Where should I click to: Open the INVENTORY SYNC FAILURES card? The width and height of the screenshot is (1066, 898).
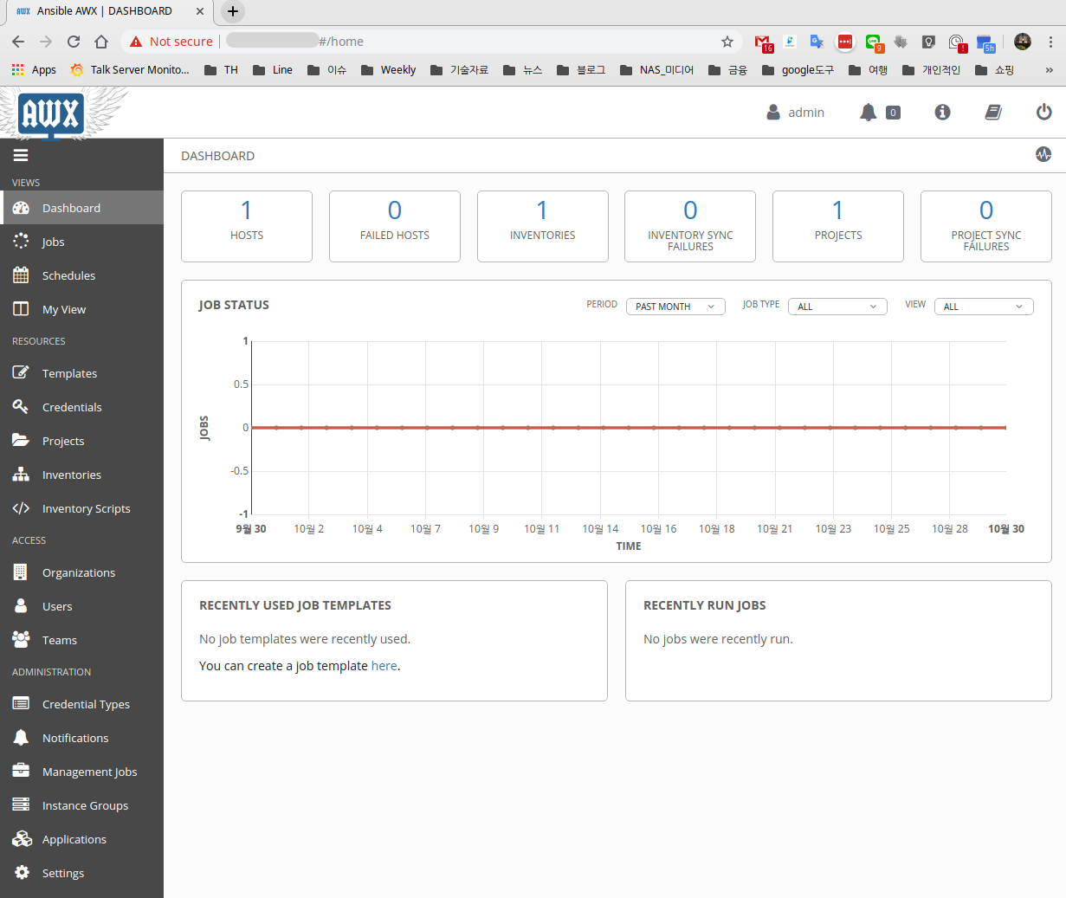690,226
